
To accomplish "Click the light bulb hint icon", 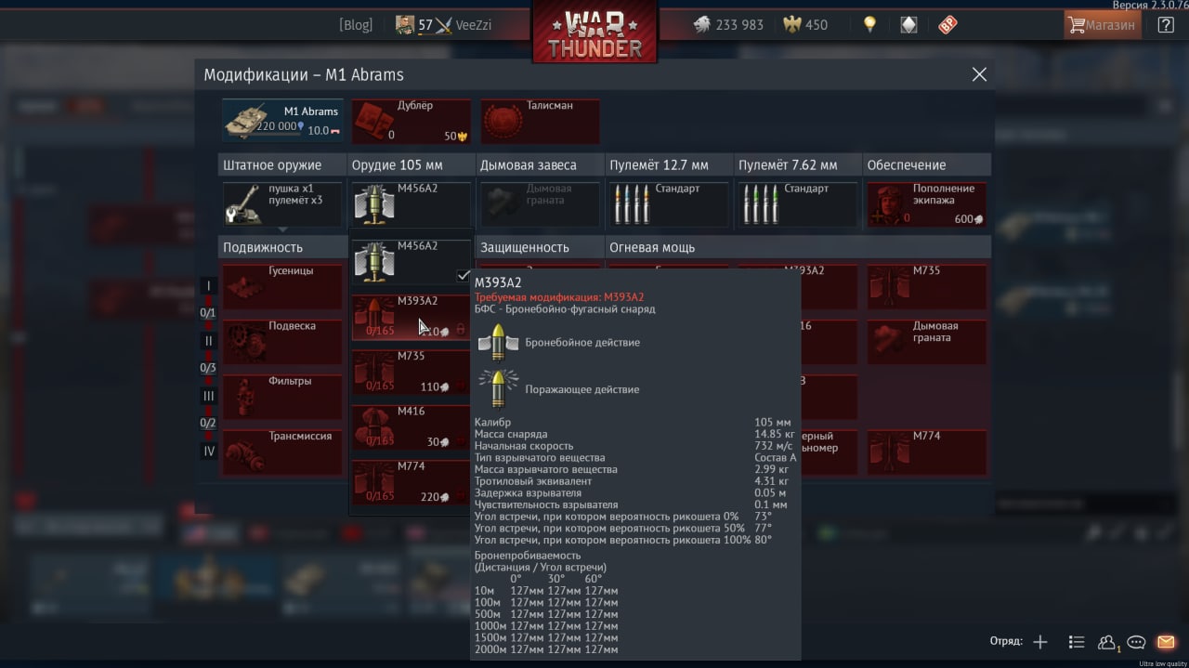I will click(x=869, y=25).
